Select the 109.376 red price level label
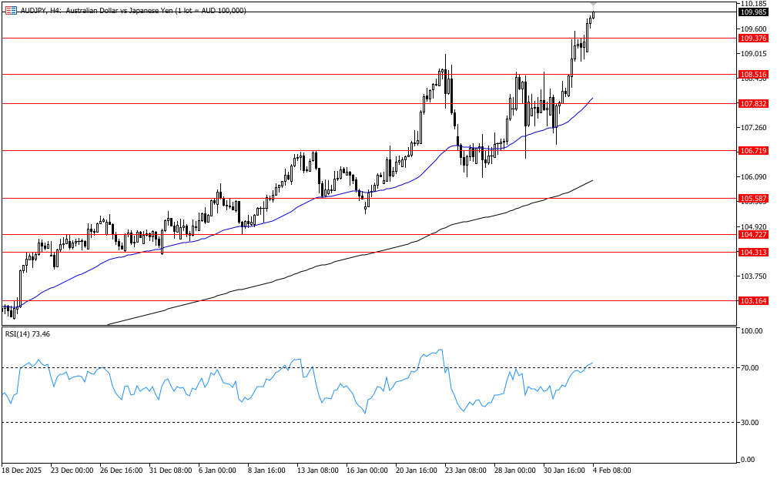This screenshot has width=777, height=479. point(752,39)
